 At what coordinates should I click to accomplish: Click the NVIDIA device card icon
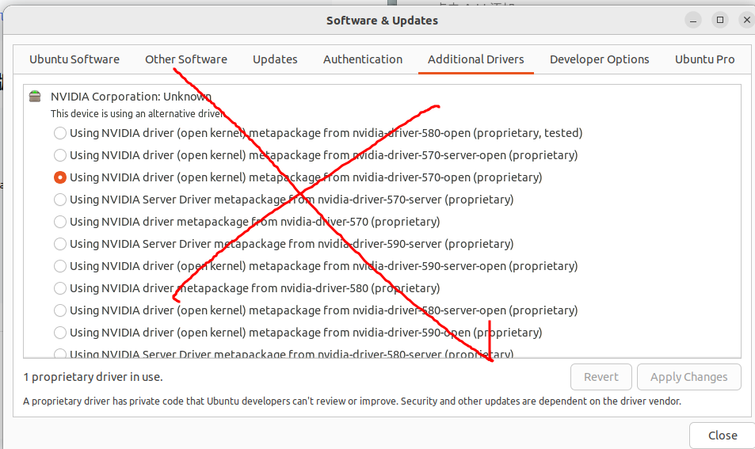click(x=35, y=97)
